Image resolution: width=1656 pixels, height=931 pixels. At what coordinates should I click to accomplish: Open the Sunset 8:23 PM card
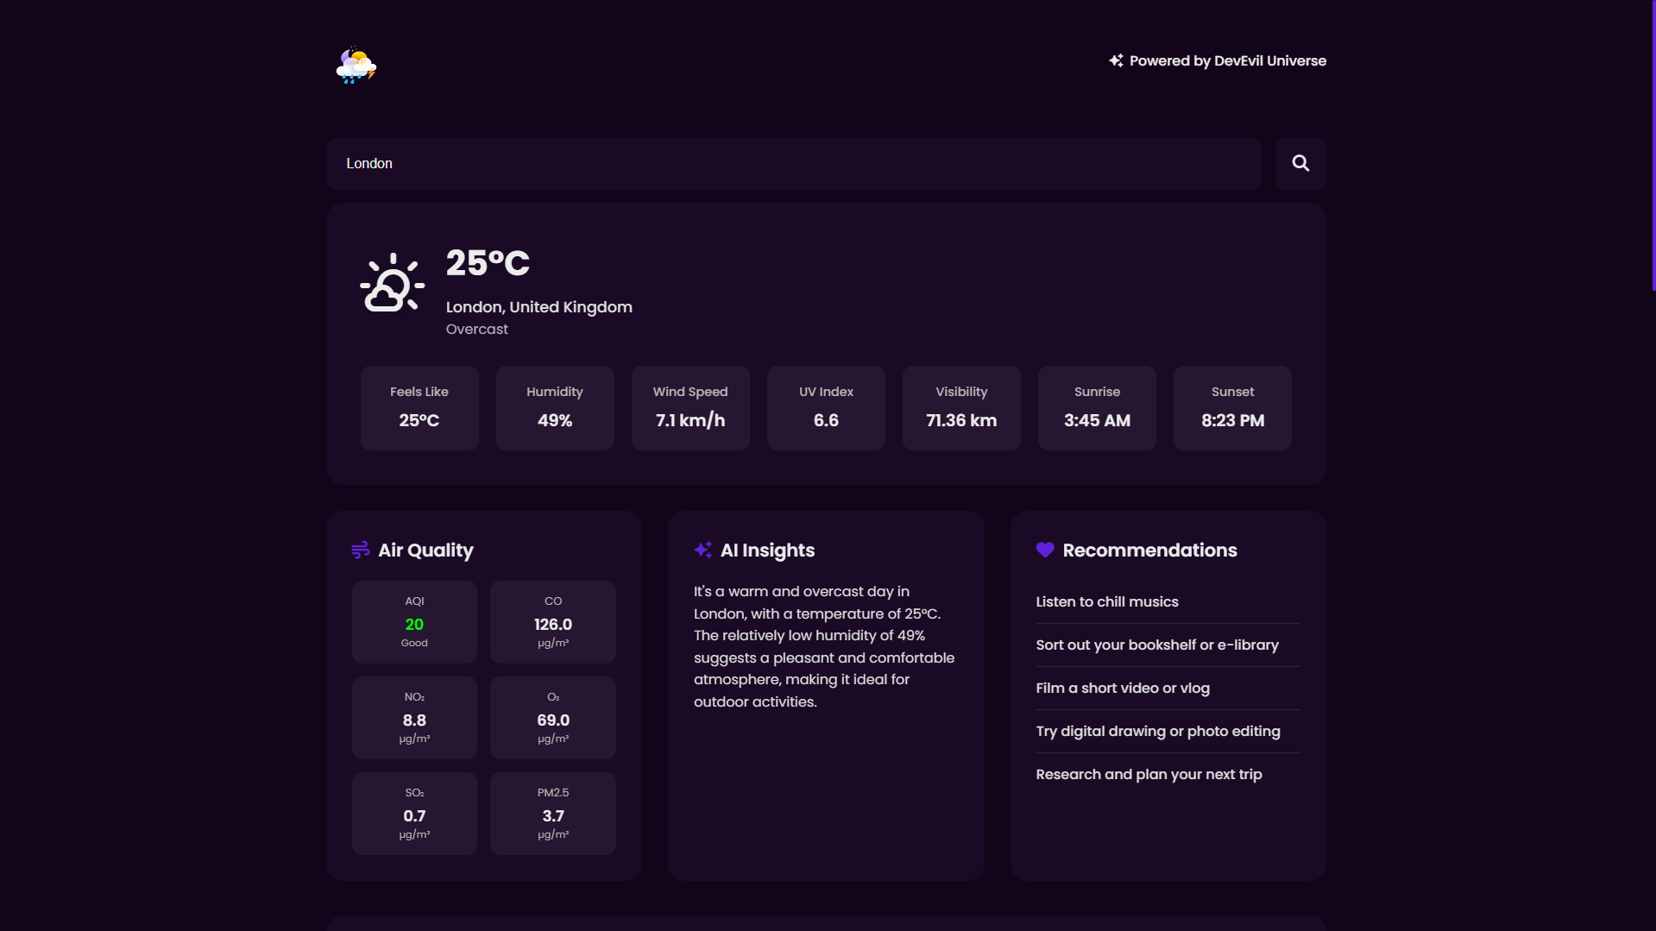point(1232,408)
